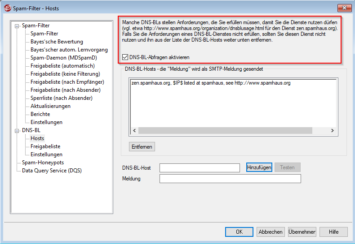The height and width of the screenshot is (244, 355).
Task: Focus the DNS-BL-Host text field
Action: [x=200, y=168]
